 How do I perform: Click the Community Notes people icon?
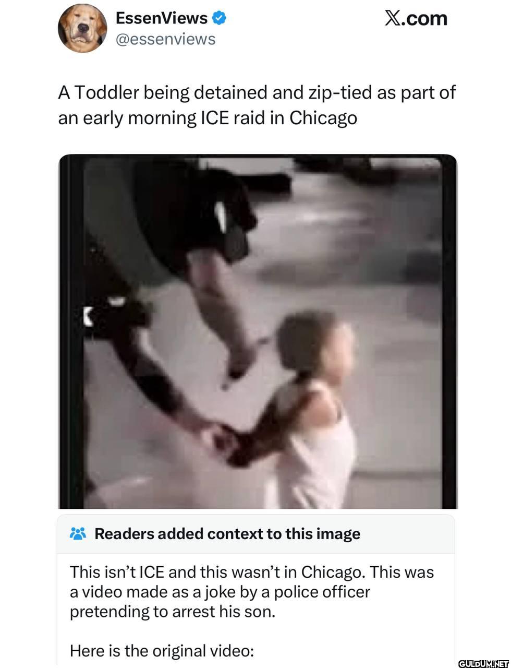pyautogui.click(x=78, y=534)
